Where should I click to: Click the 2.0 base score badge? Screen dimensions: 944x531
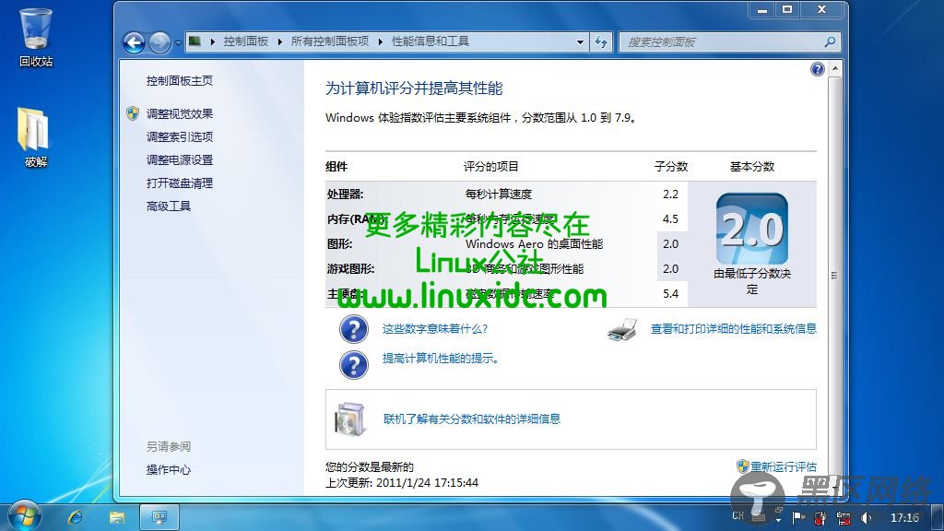click(x=752, y=229)
